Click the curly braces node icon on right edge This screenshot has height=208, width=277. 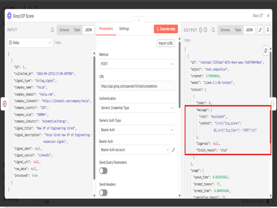tap(272, 104)
